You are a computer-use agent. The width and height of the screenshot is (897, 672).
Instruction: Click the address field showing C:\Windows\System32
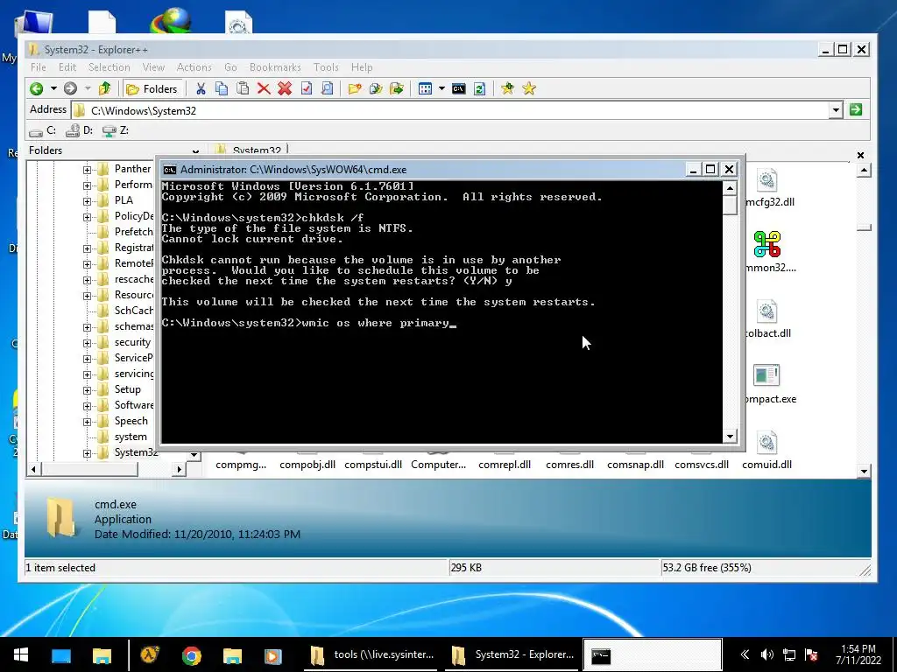point(451,110)
